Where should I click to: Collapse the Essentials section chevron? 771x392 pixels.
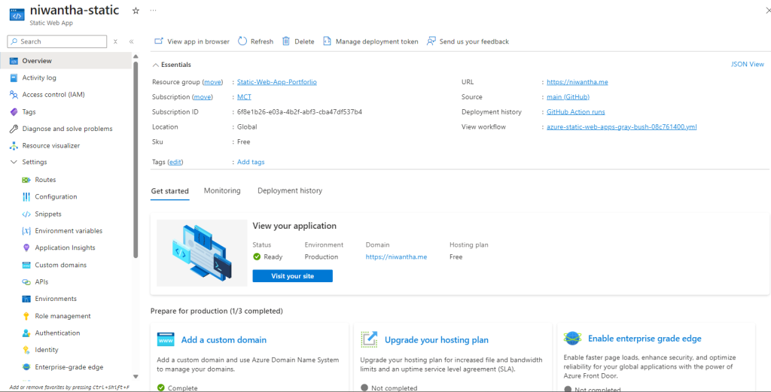156,65
